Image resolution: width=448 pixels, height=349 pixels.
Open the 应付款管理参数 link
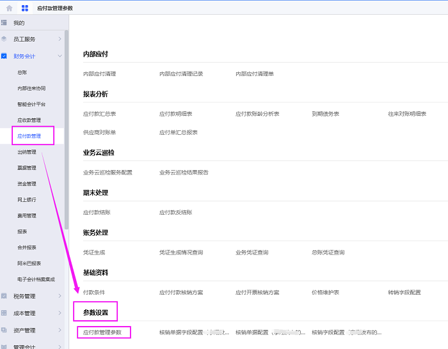coord(102,332)
